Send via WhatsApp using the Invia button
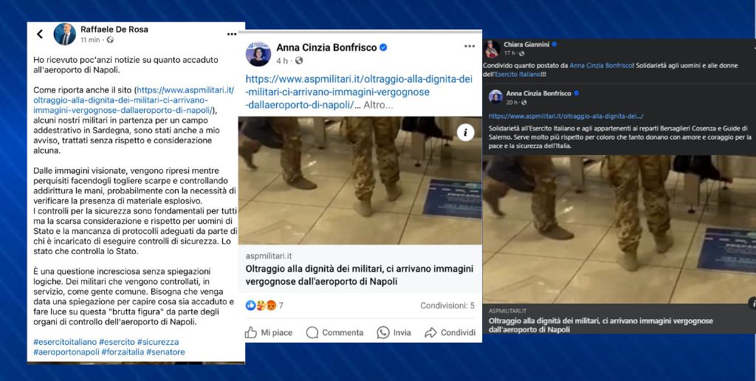Viewport: 756px width, 381px height. (x=394, y=332)
